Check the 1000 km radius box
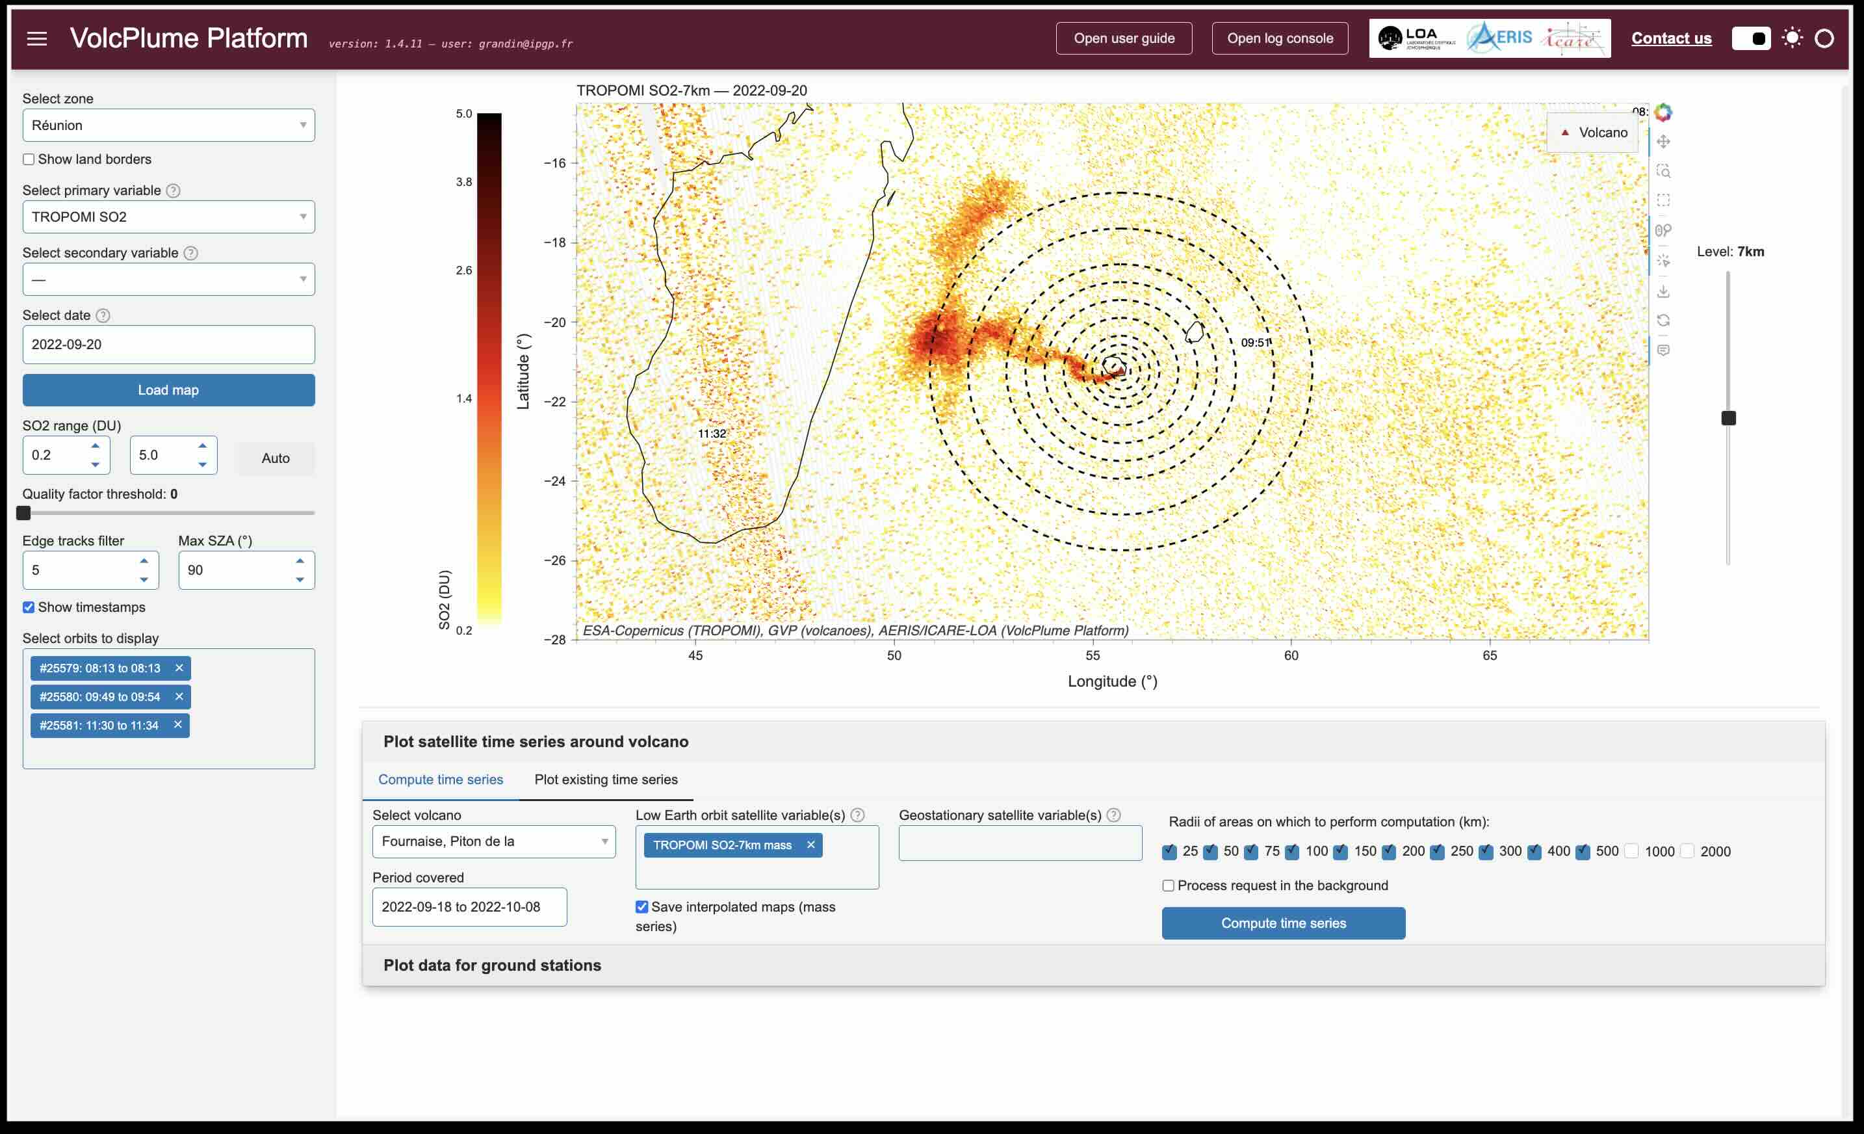The image size is (1864, 1134). (1632, 851)
